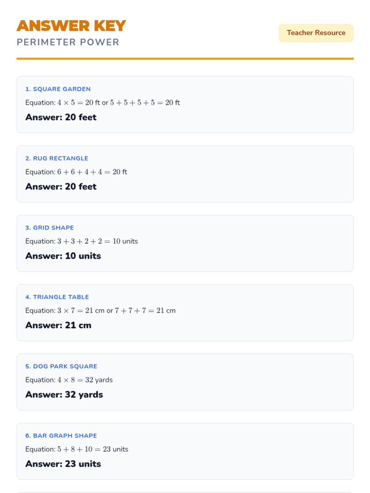Click the Answer: 10 units text
This screenshot has width=370, height=493.
63,256
